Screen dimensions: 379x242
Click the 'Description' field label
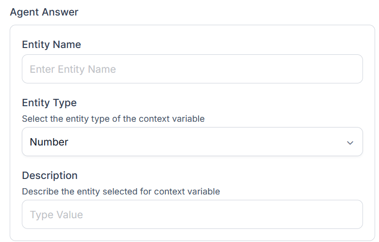click(x=49, y=176)
